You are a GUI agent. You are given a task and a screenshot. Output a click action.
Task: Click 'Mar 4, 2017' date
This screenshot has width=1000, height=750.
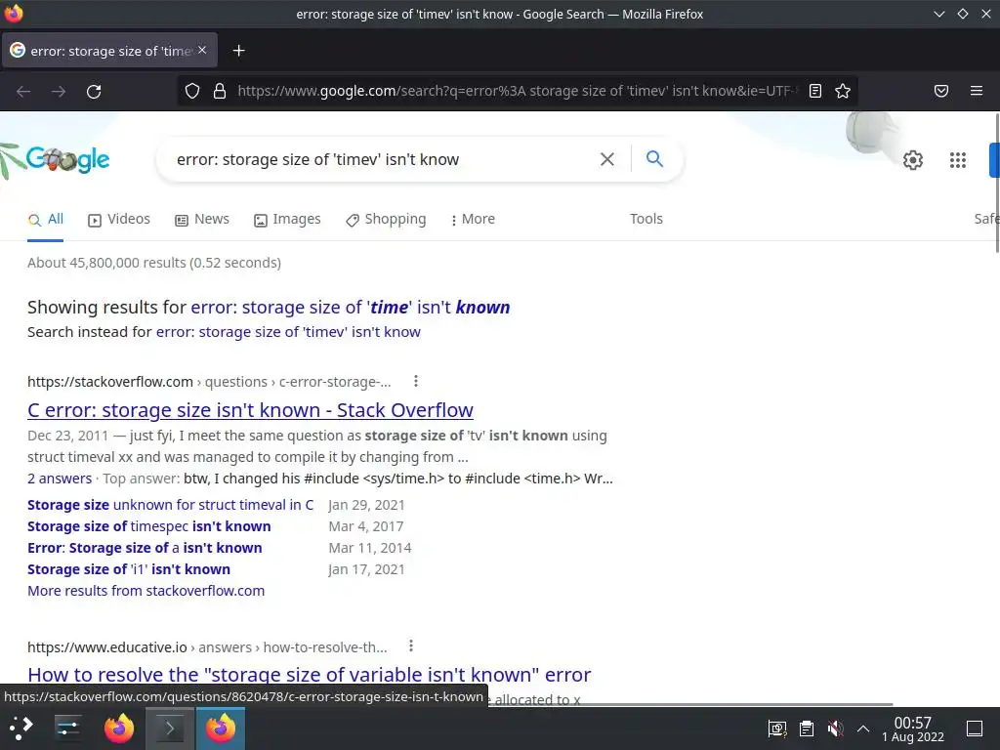366,526
